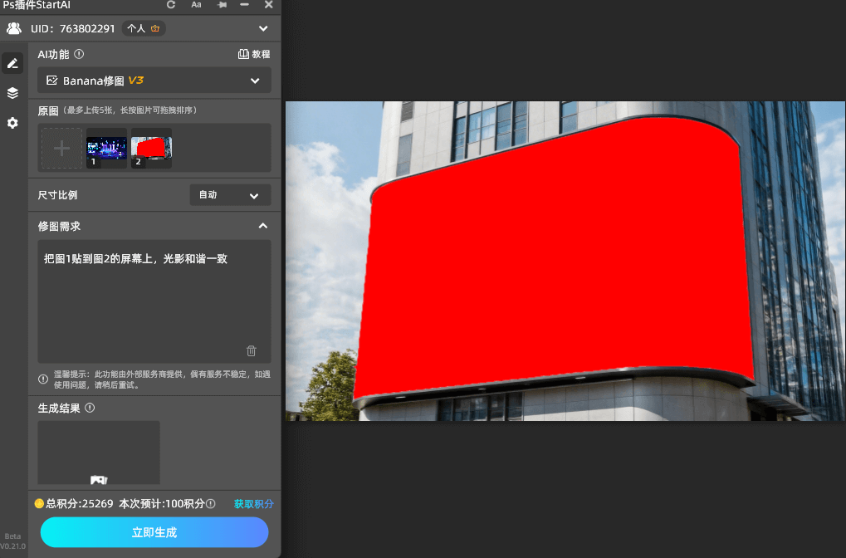The image size is (846, 558).
Task: Click the refresh icon in the title bar
Action: tap(171, 5)
